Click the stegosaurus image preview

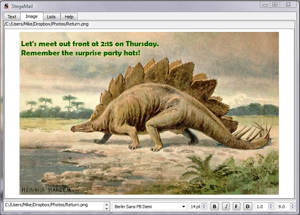[x=149, y=113]
